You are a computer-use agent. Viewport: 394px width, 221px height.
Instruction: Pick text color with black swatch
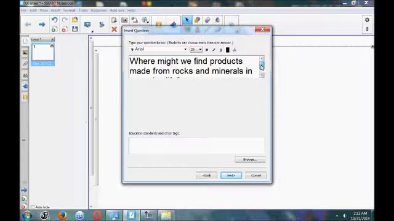click(228, 50)
